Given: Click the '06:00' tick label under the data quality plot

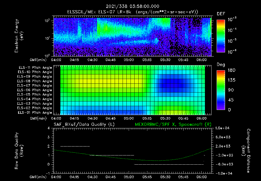Looking at the screenshot, I should (x=201, y=177).
